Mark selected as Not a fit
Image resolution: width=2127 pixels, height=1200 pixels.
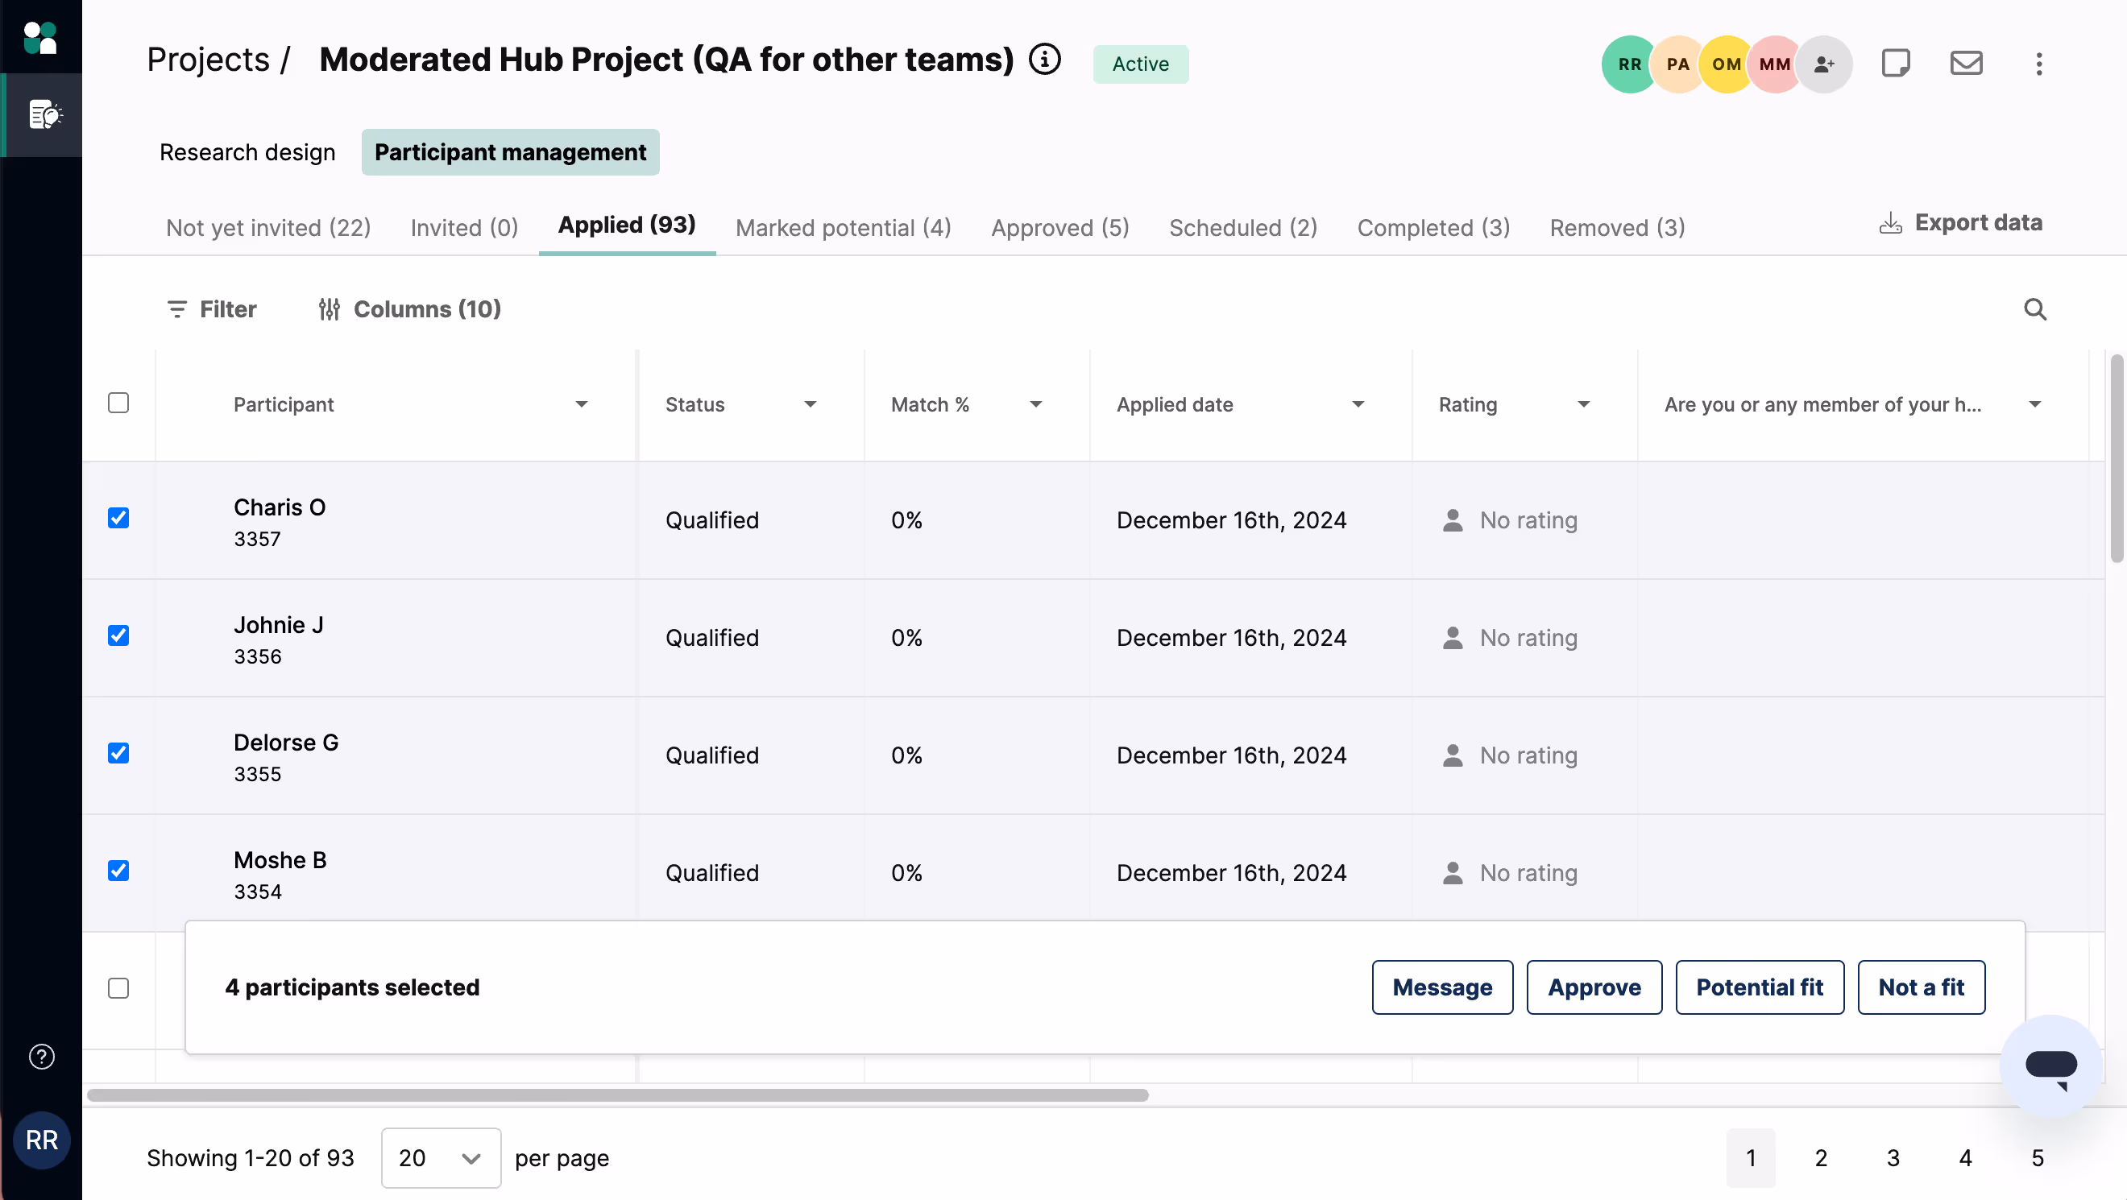point(1921,987)
